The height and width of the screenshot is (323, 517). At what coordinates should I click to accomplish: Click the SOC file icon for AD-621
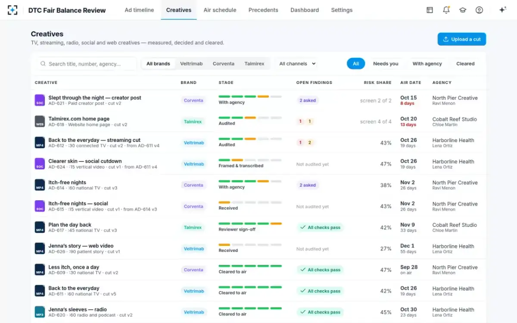click(x=40, y=100)
